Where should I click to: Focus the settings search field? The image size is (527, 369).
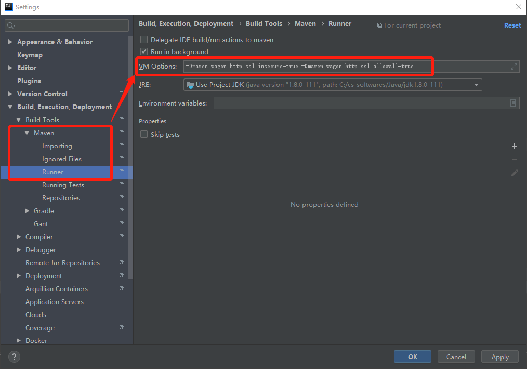pyautogui.click(x=67, y=25)
